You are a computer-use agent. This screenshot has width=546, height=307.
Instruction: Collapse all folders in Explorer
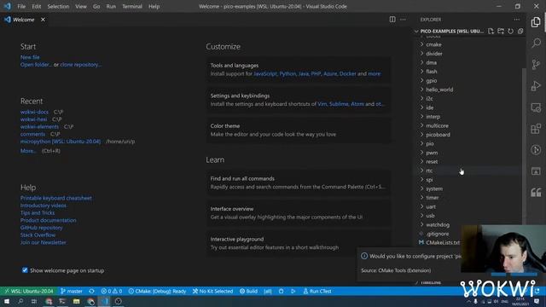pyautogui.click(x=520, y=31)
